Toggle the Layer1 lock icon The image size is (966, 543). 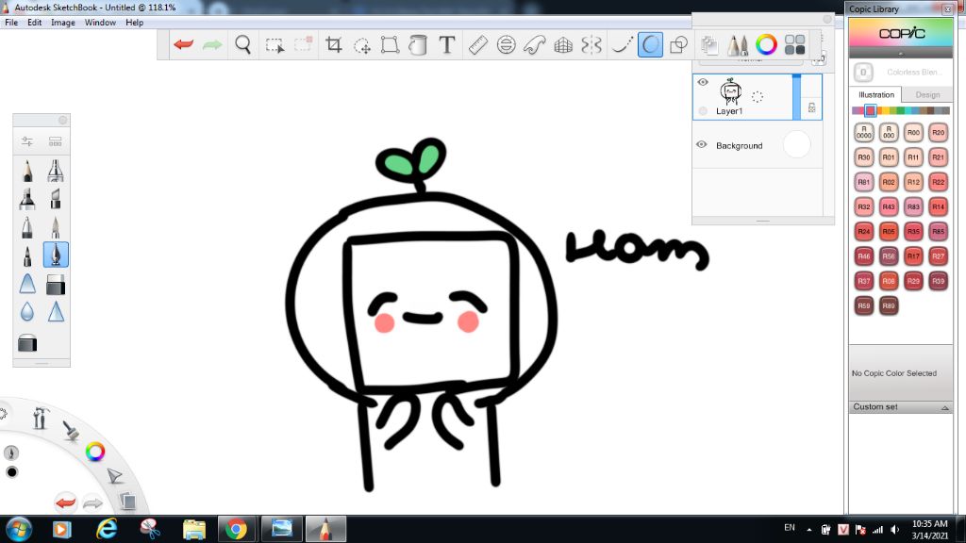click(x=812, y=107)
